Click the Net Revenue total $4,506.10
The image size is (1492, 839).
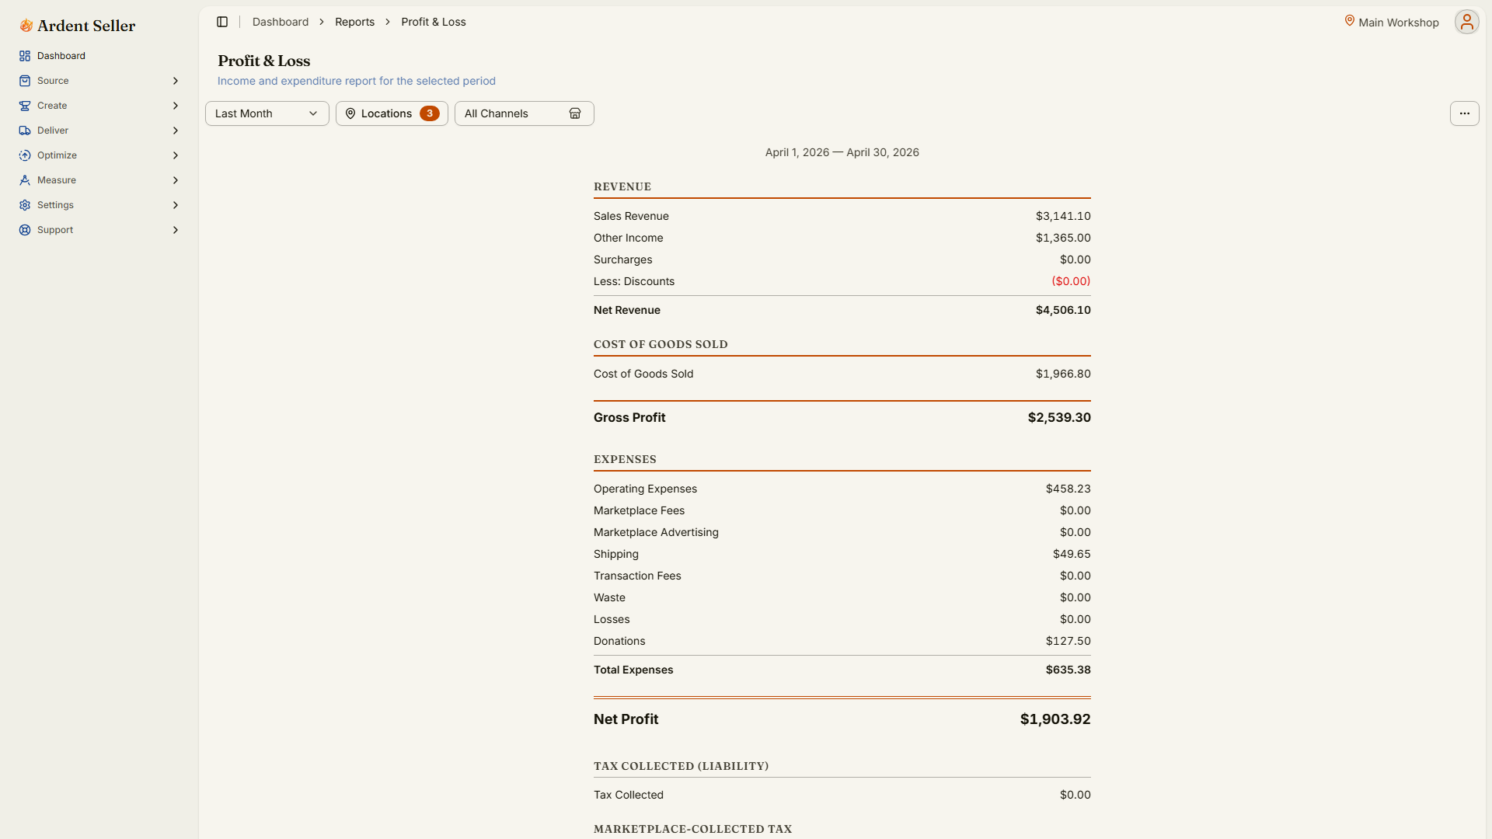click(1062, 310)
